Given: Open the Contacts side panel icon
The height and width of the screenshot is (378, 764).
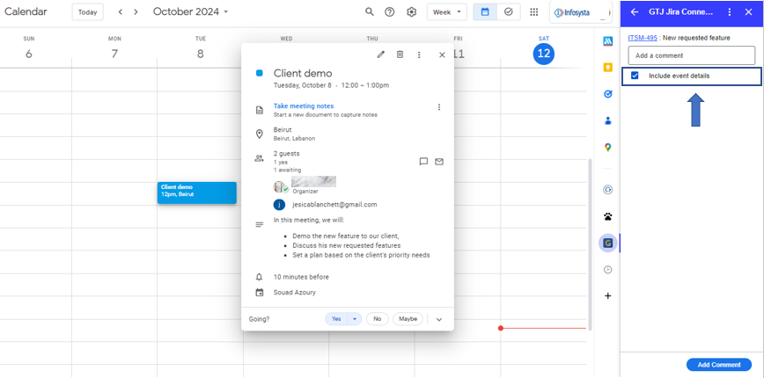Looking at the screenshot, I should pos(607,121).
